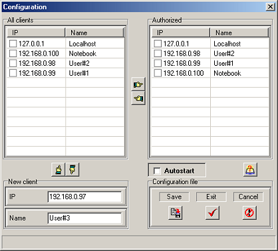This screenshot has height=251, width=278.
Task: Click the New client Name input field
Action: tap(84, 218)
